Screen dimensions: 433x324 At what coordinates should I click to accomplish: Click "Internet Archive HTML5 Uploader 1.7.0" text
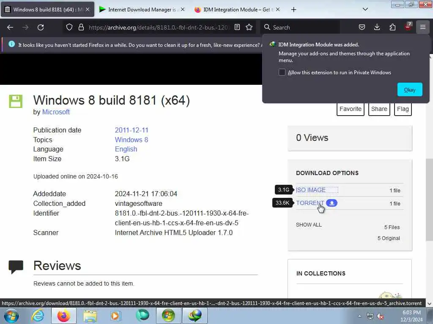[x=174, y=233]
